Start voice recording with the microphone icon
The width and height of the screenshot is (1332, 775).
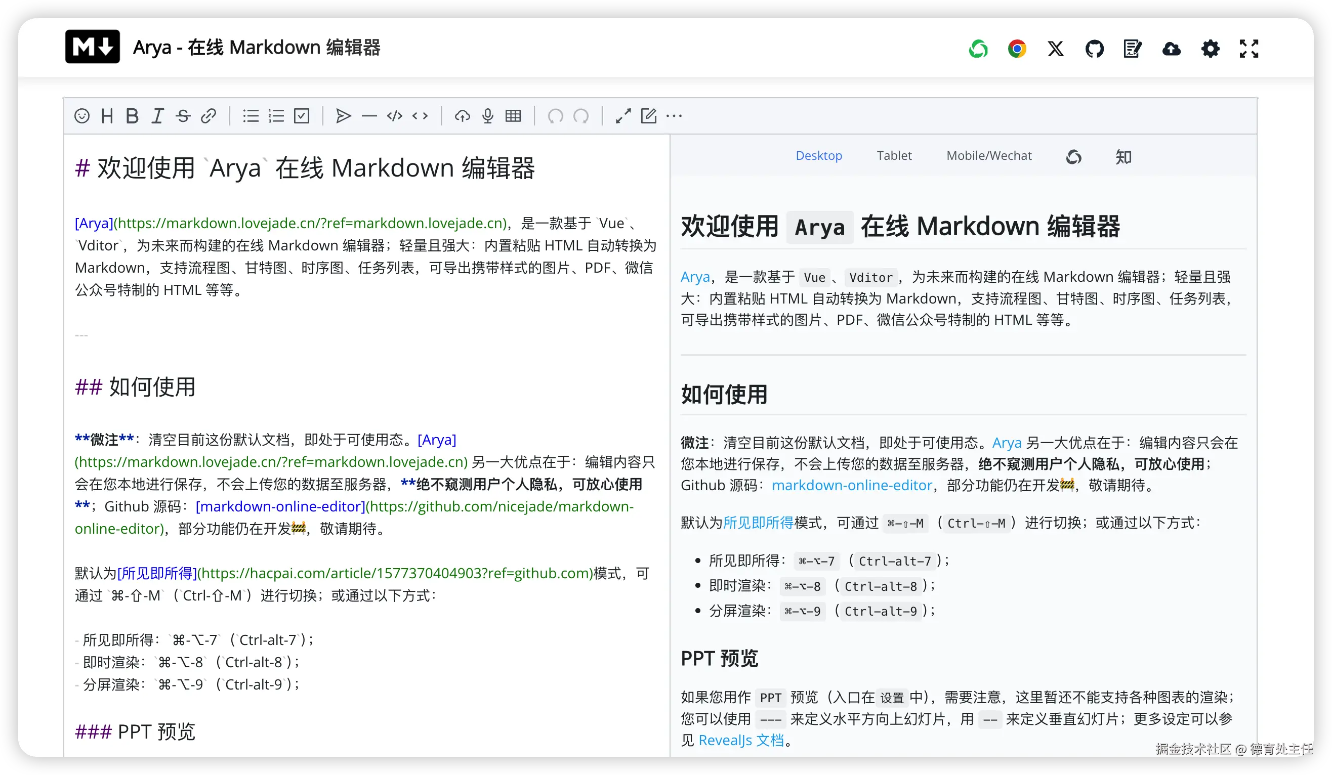487,116
